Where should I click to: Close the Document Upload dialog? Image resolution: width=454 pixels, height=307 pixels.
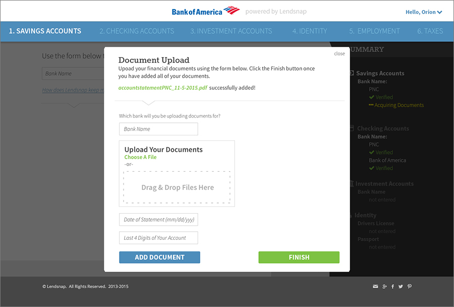pos(339,54)
